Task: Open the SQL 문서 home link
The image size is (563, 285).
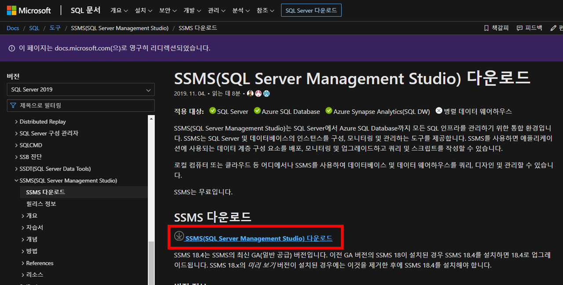Action: (85, 10)
